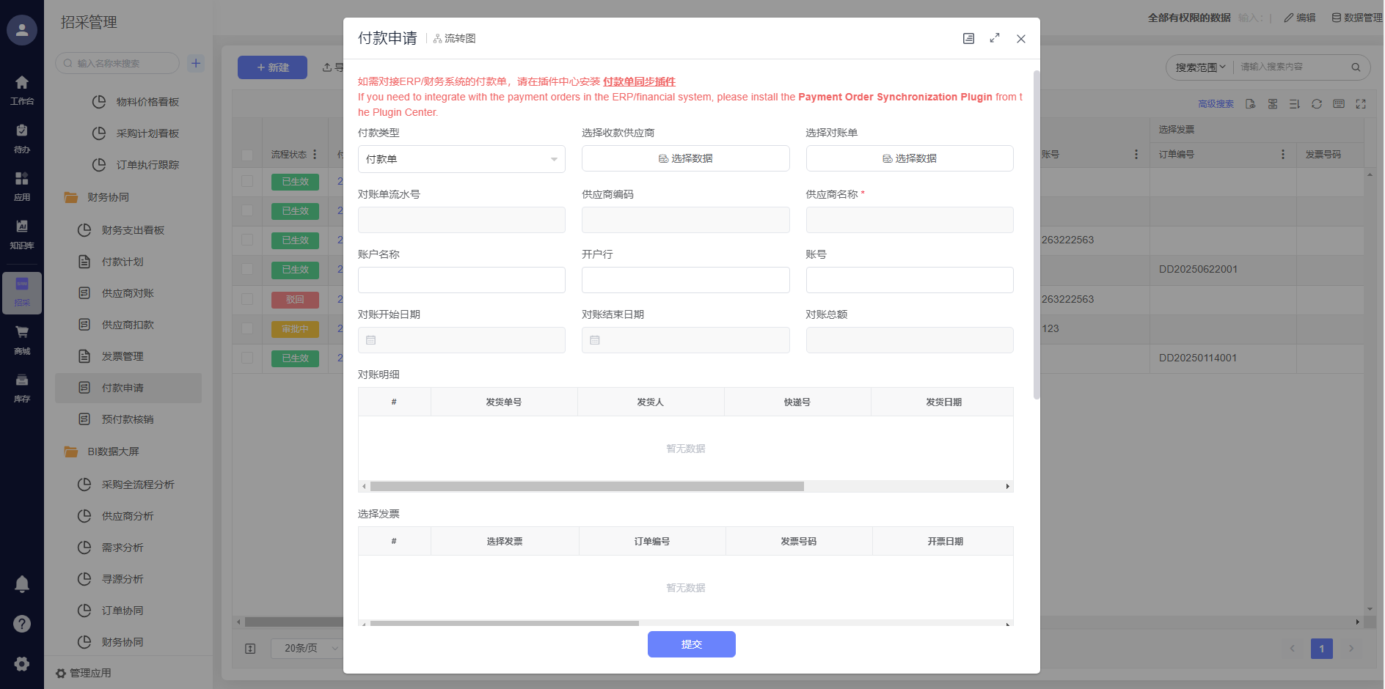Click the 提交 submit button
Image resolution: width=1385 pixels, height=689 pixels.
click(691, 644)
